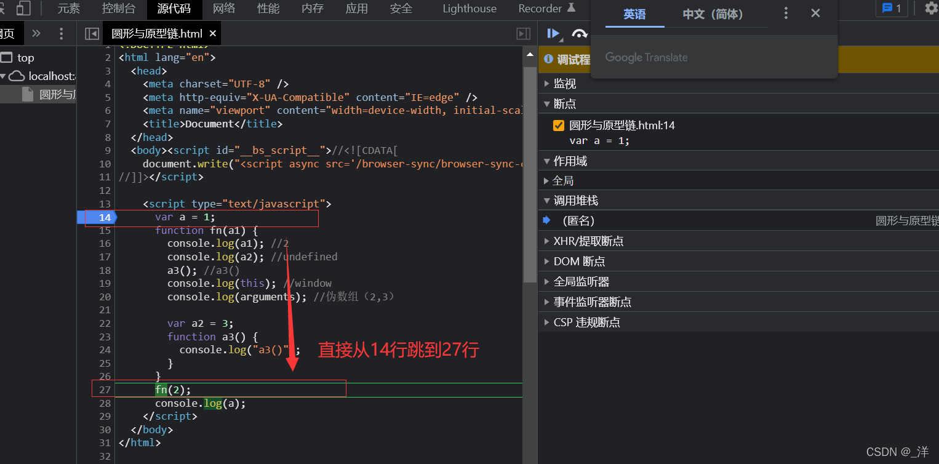Step over next function call
Screen dimensions: 939x464
(x=580, y=34)
